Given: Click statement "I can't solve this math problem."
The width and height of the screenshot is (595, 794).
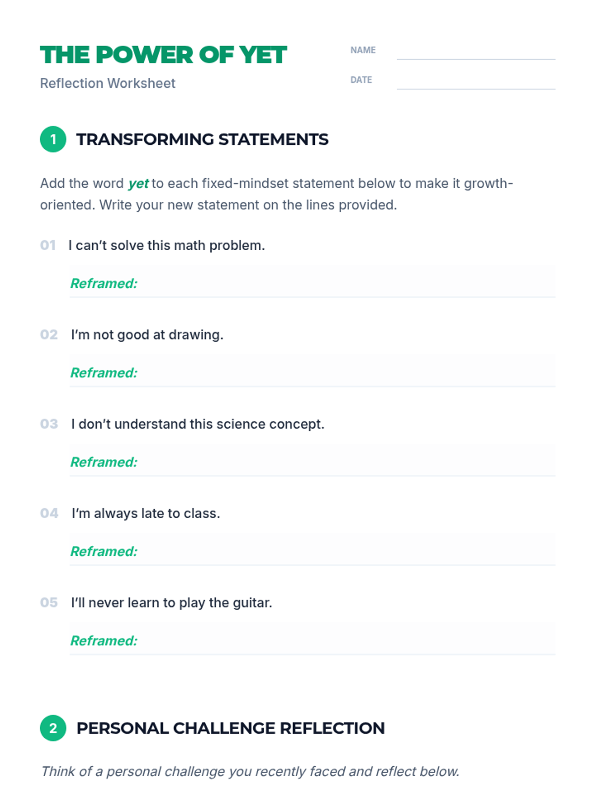Looking at the screenshot, I should pos(167,246).
